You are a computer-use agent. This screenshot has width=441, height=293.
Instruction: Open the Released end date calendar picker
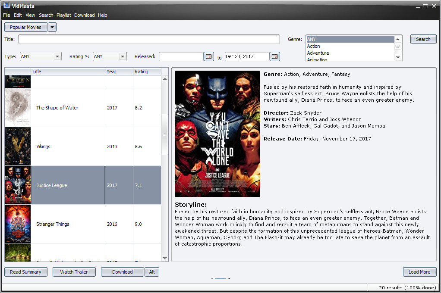275,56
